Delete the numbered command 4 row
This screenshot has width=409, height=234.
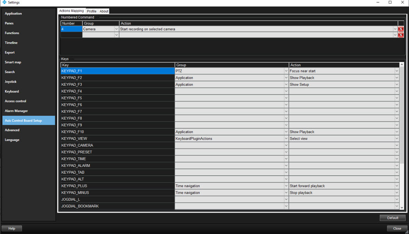click(400, 29)
